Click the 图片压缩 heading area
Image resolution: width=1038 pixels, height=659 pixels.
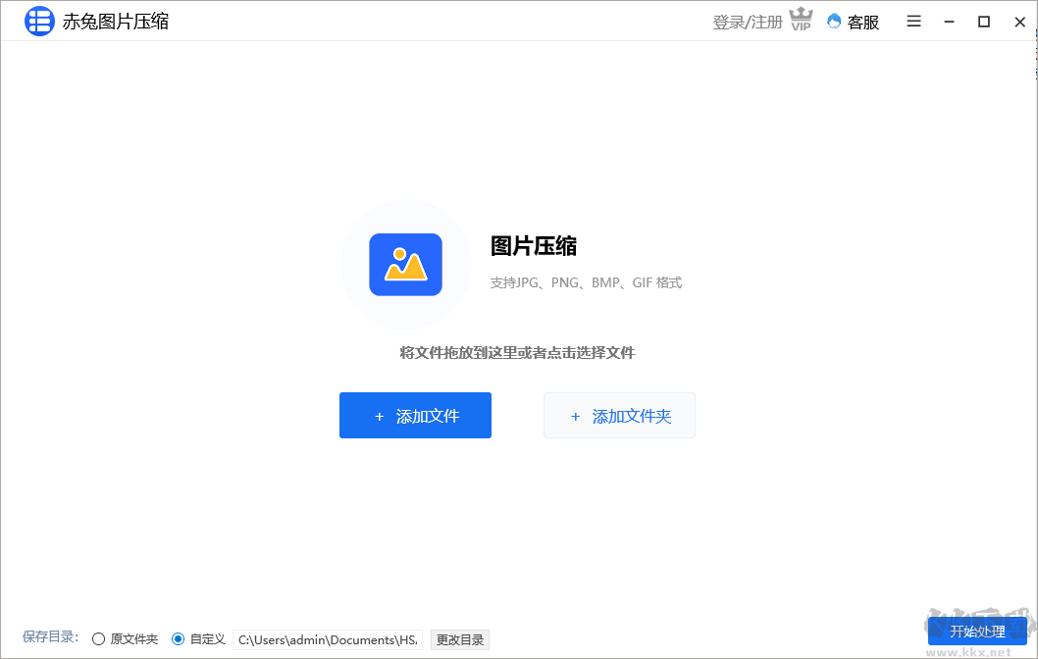click(535, 247)
